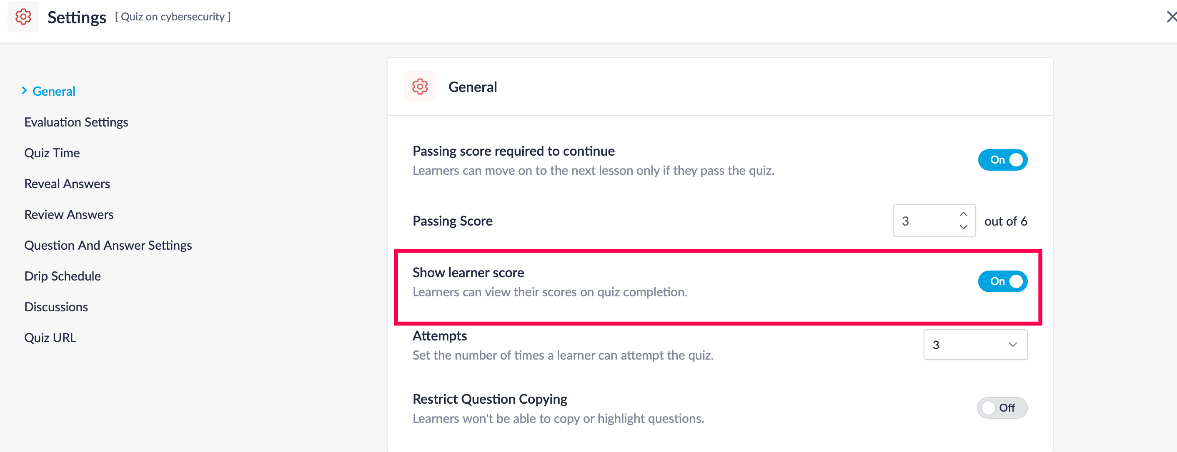This screenshot has height=452, width=1177.
Task: Open Question And Answer Settings
Action: tap(108, 246)
